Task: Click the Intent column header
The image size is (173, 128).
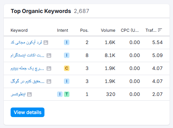Action: coord(63,30)
